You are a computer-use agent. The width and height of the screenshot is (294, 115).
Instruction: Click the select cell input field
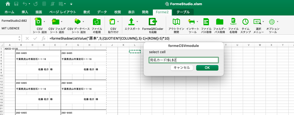click(x=183, y=60)
